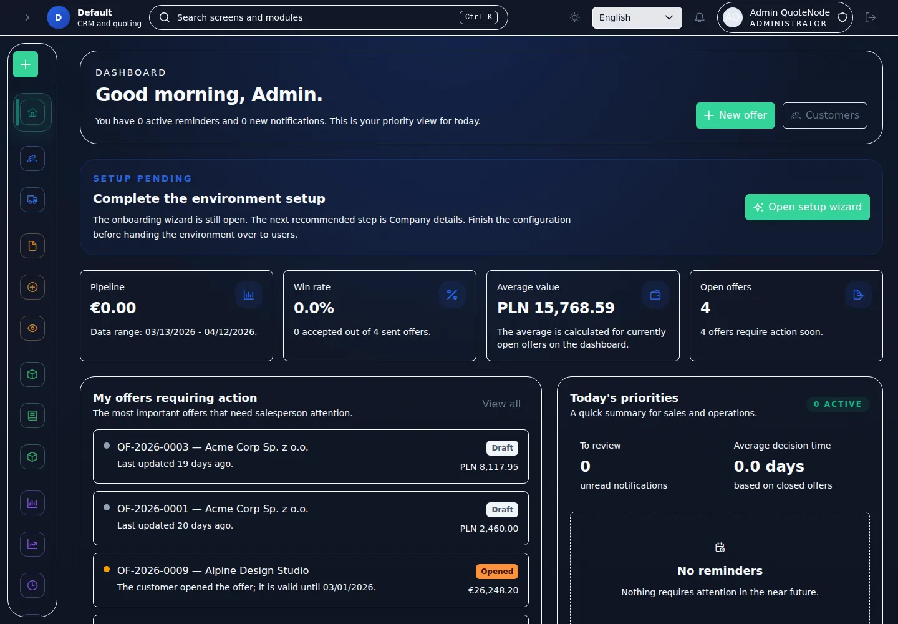The width and height of the screenshot is (898, 624).
Task: Select the eye icon in the sidebar
Action: click(32, 328)
